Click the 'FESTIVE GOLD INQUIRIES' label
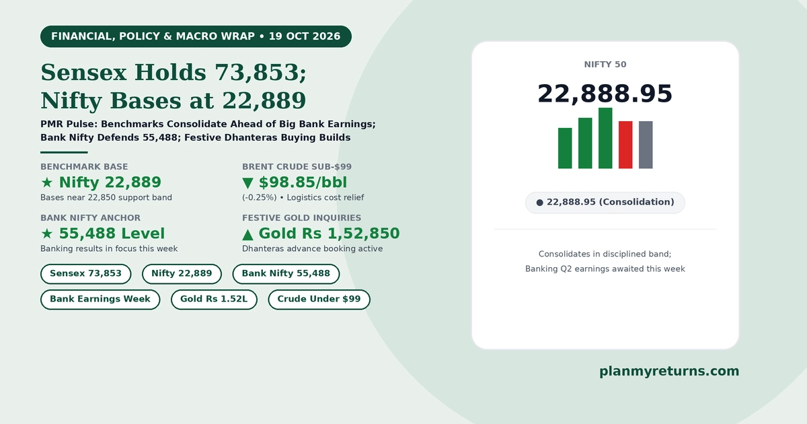Image resolution: width=807 pixels, height=424 pixels. (301, 218)
